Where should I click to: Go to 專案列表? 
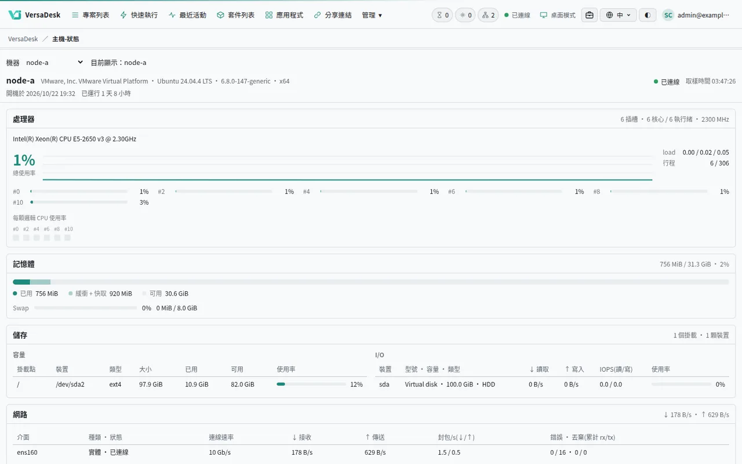pos(90,15)
